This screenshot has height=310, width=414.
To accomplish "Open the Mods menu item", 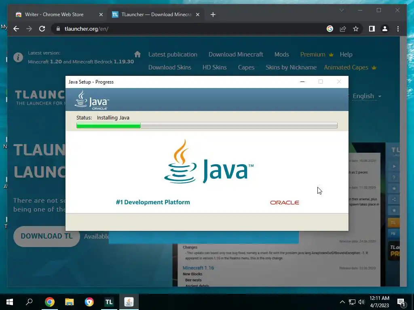I will click(281, 54).
